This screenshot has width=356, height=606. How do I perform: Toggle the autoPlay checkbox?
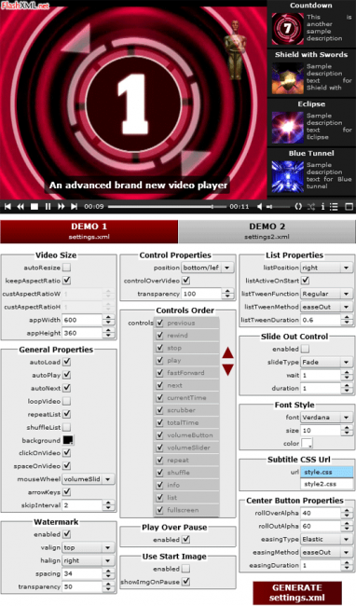coord(67,375)
